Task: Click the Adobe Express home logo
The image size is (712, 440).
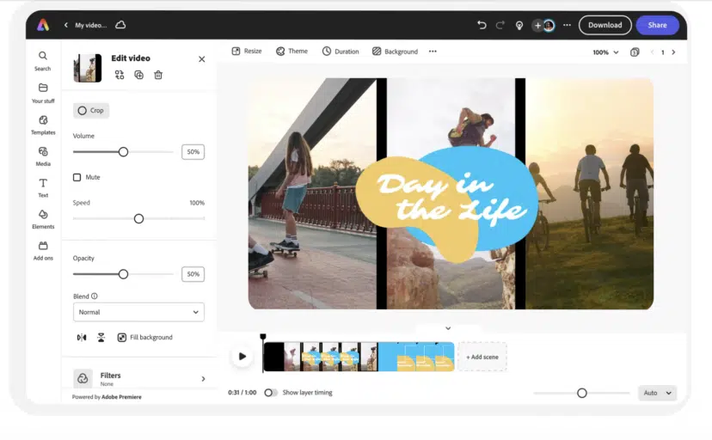Action: pos(43,25)
